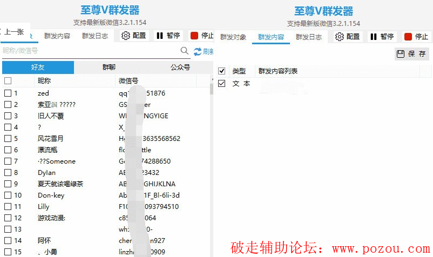Screen dimensions: 433x257
Task: Click nickname Don-key in the list
Action: coord(51,195)
